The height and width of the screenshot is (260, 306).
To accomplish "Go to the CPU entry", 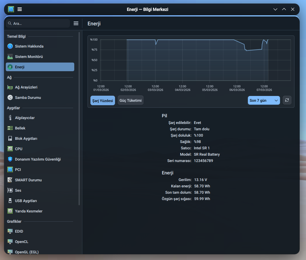I will pyautogui.click(x=18, y=149).
